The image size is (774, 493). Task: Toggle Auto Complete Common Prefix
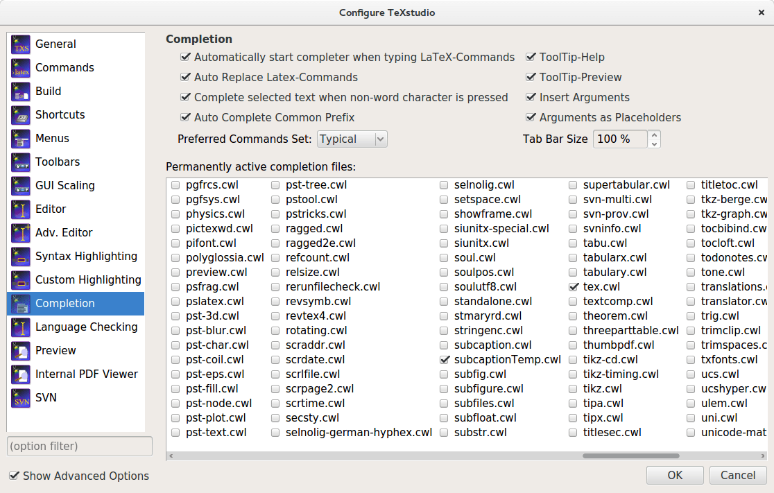click(x=186, y=117)
